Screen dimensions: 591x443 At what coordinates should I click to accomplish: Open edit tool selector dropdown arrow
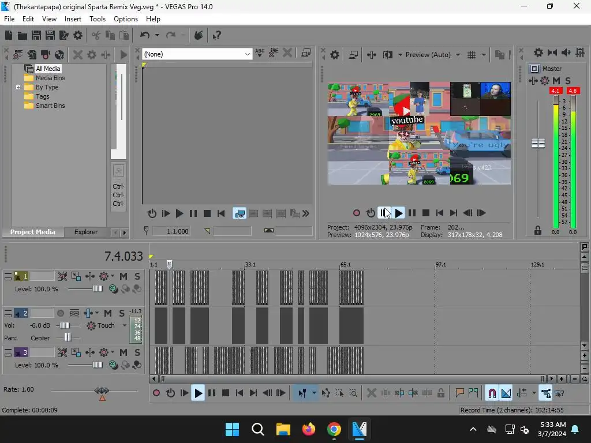coord(314,393)
